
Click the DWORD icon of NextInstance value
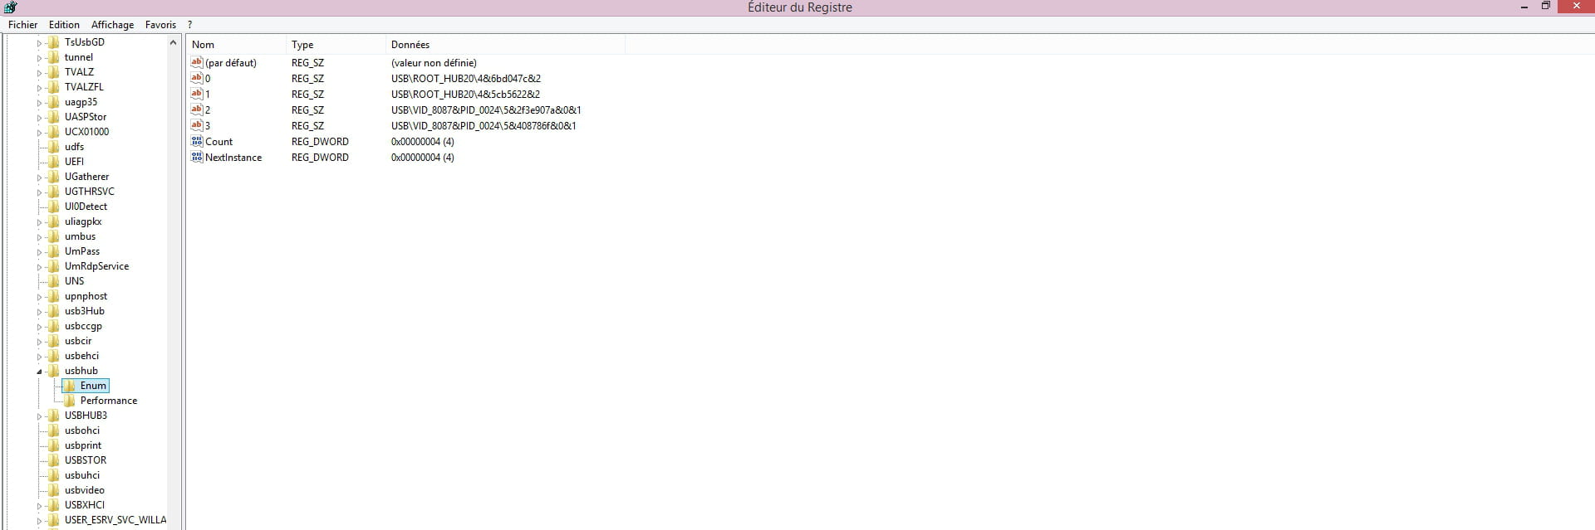point(197,157)
